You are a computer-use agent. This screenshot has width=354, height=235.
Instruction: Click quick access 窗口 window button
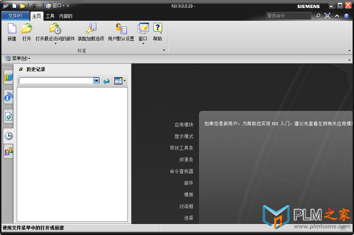point(54,6)
